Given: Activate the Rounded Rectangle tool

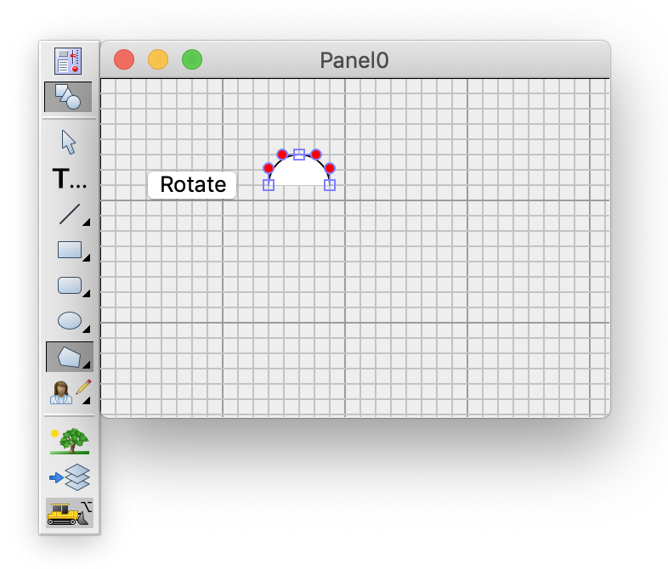Looking at the screenshot, I should pos(69,285).
